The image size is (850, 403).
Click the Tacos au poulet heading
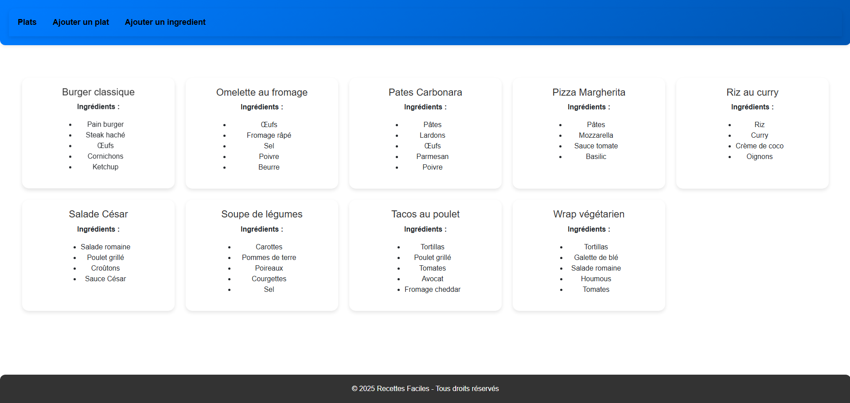[x=425, y=214]
